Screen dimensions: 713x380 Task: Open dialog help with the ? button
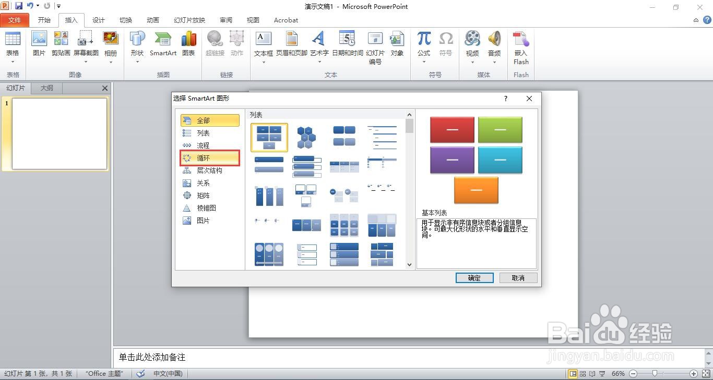pyautogui.click(x=505, y=99)
